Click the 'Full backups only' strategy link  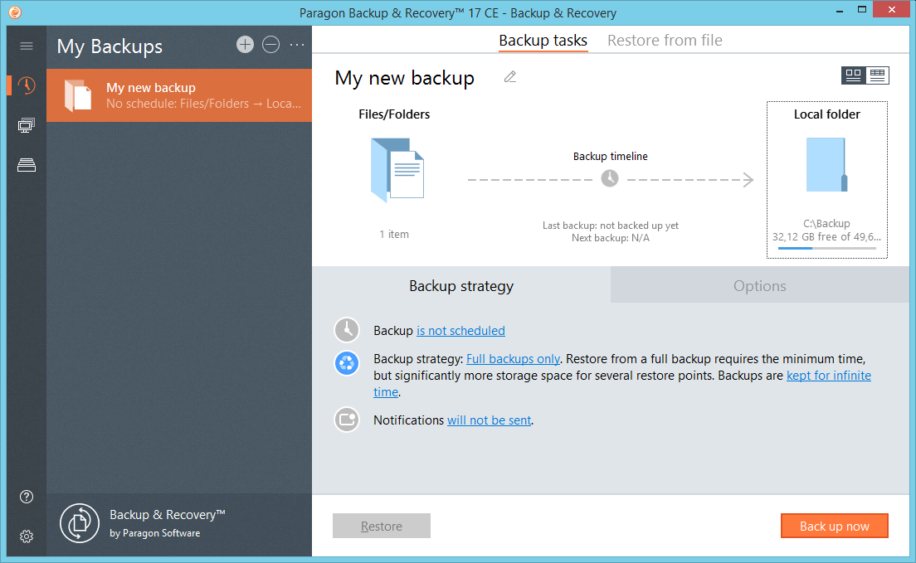pyautogui.click(x=513, y=359)
